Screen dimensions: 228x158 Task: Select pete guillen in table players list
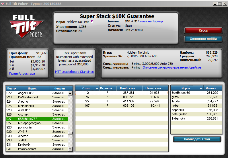tap(196, 114)
